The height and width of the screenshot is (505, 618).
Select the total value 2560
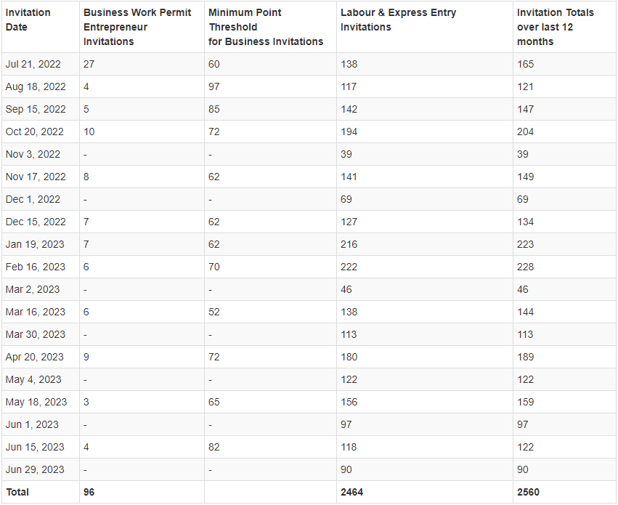(528, 492)
